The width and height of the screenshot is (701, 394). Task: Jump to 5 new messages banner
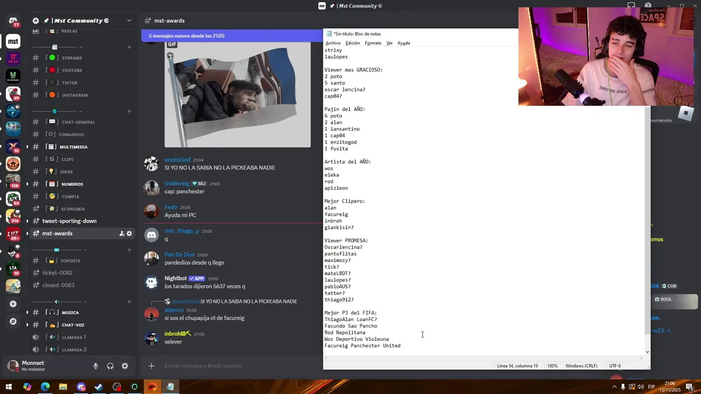(232, 36)
